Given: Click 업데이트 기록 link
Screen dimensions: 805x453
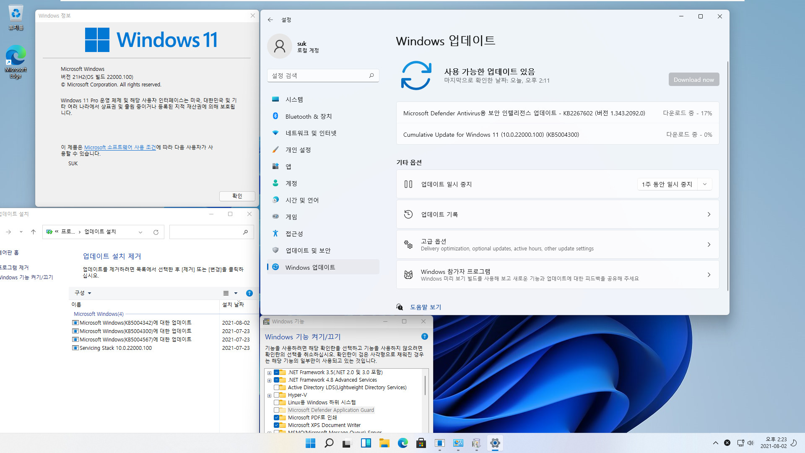Looking at the screenshot, I should (x=557, y=215).
